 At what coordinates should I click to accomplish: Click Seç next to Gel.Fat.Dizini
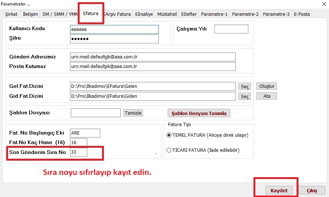point(245,86)
